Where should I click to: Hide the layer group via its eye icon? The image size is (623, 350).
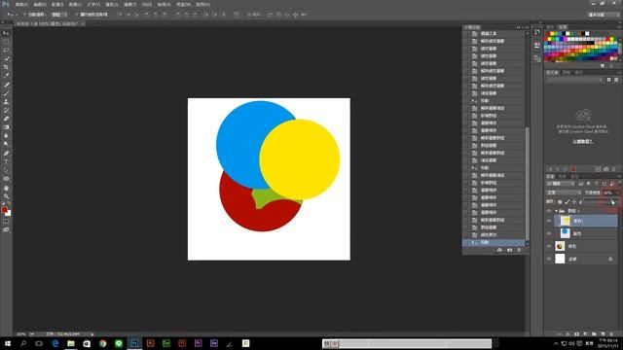(x=549, y=211)
